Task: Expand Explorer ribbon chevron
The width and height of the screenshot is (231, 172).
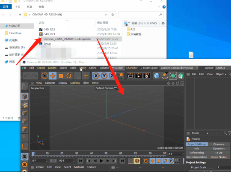Action: [159, 7]
